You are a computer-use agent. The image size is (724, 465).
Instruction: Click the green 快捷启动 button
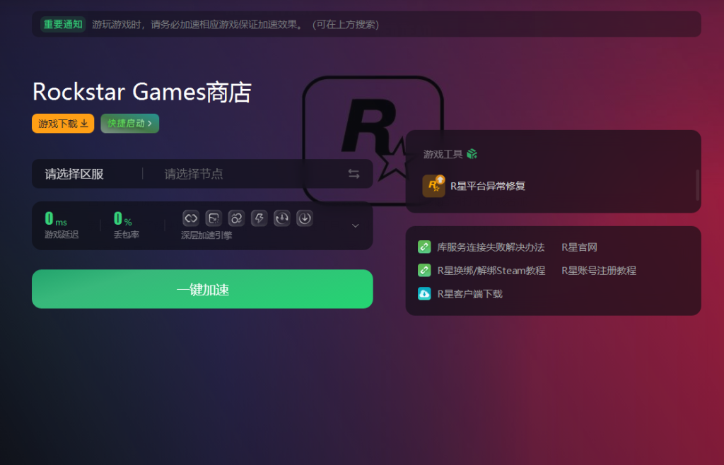130,123
